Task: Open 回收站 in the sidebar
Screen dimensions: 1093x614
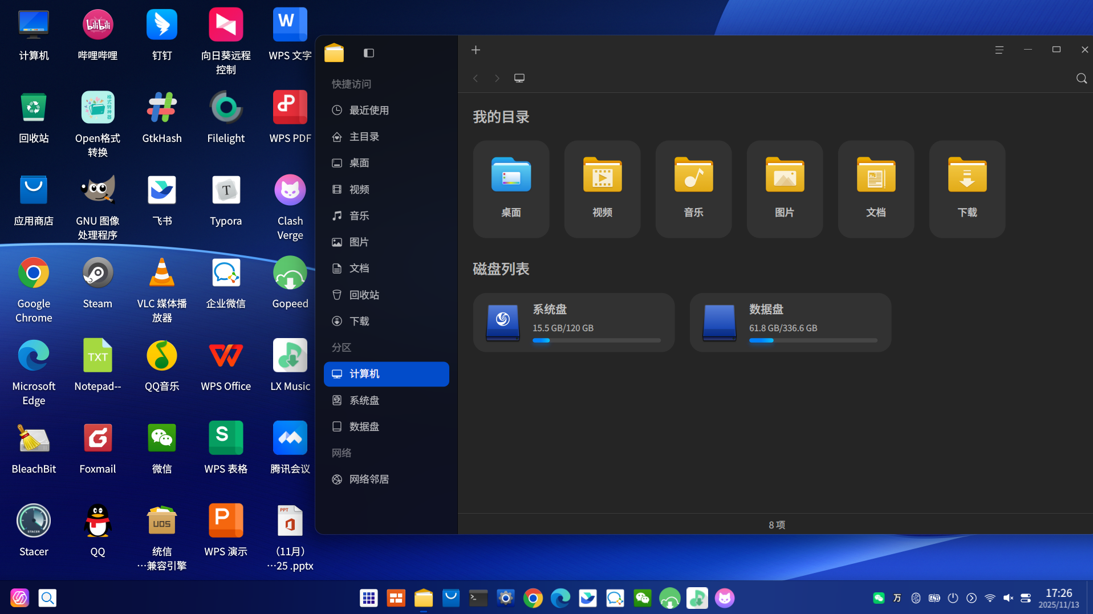Action: tap(387, 295)
